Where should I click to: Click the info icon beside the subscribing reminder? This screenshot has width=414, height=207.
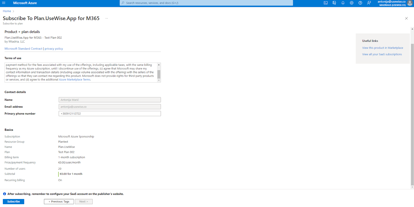4,194
